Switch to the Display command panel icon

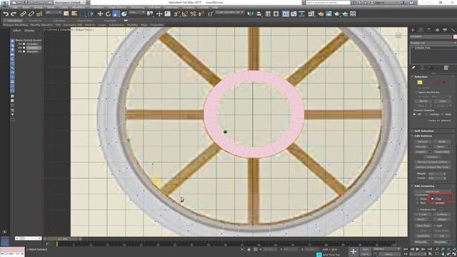click(445, 30)
